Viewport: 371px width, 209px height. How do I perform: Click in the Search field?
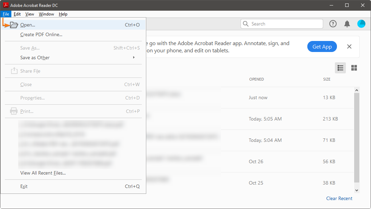point(286,24)
